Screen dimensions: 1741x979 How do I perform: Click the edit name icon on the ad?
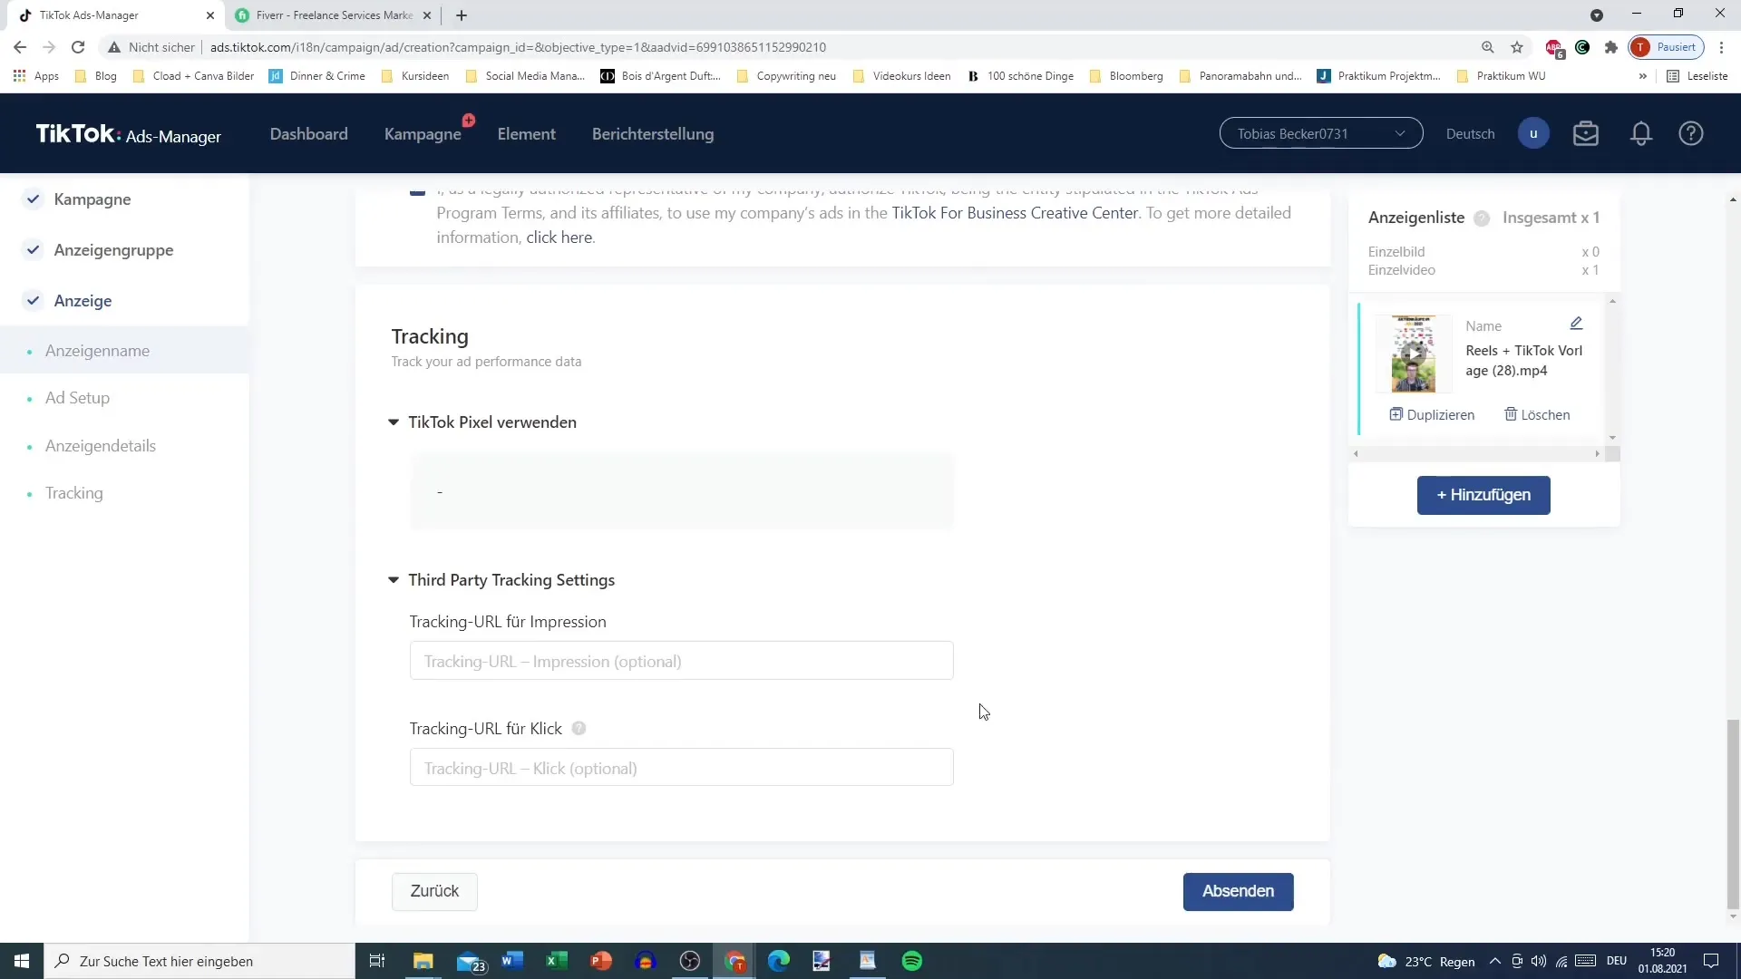point(1577,322)
